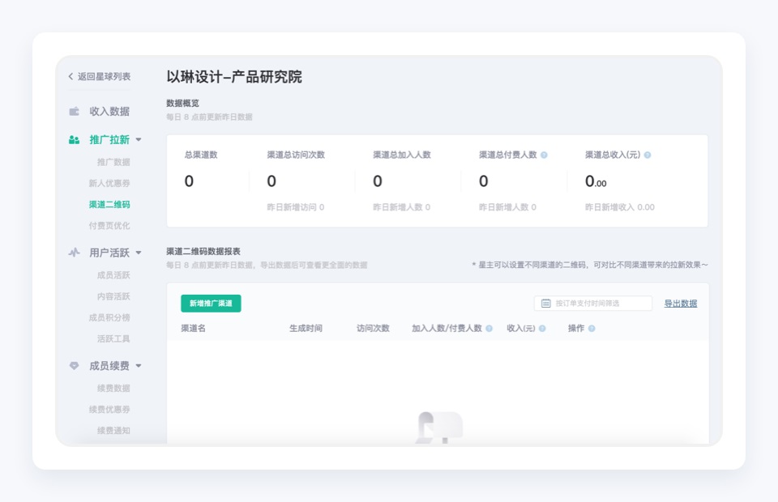Click the 收入数据 wallet icon
Viewport: 778px width, 502px height.
(74, 111)
